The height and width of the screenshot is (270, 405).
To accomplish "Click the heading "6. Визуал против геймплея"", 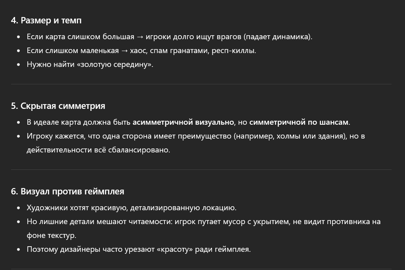I will (67, 191).
